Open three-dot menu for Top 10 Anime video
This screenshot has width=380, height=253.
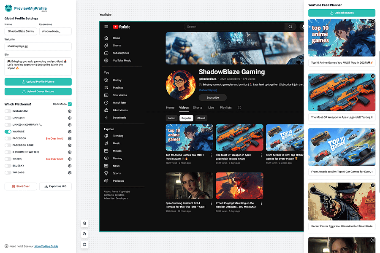(x=211, y=155)
